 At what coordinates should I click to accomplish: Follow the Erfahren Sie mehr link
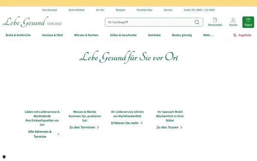click(125, 123)
